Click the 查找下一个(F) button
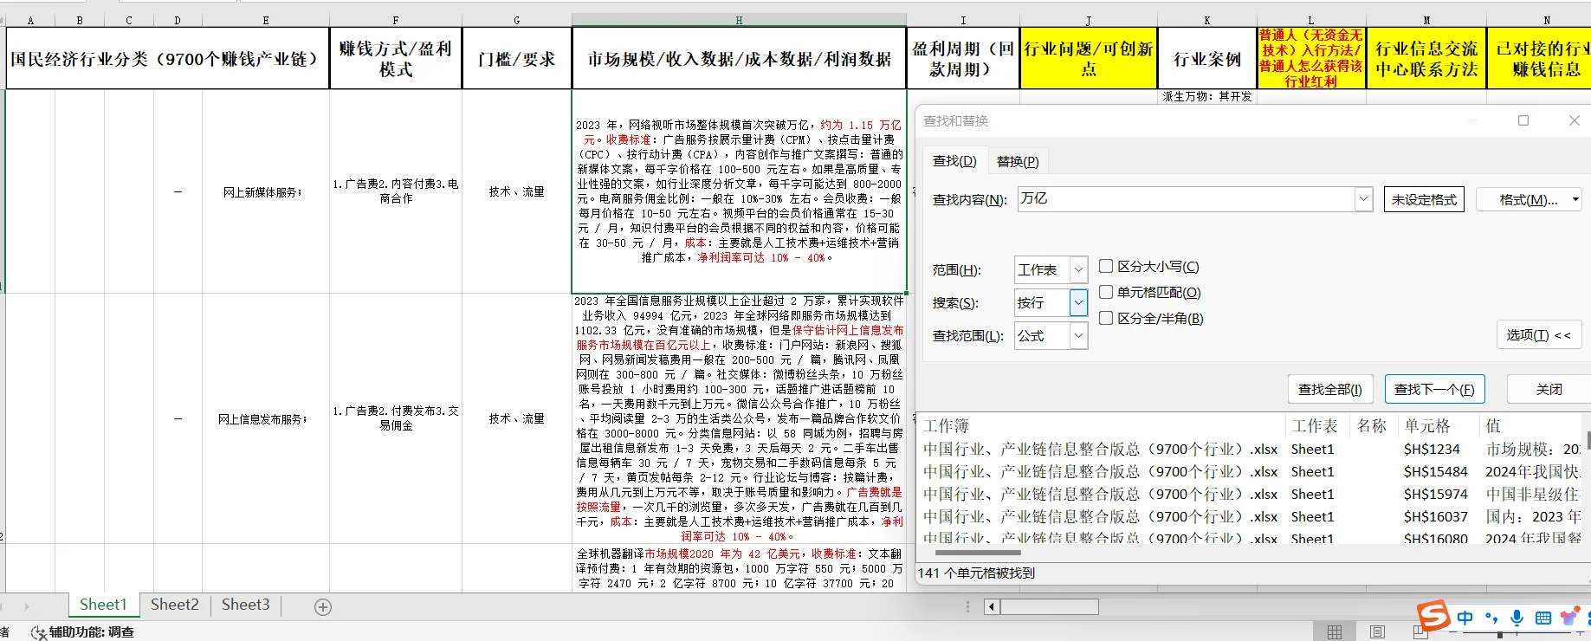Screen dimensions: 1591x641 coord(1434,389)
